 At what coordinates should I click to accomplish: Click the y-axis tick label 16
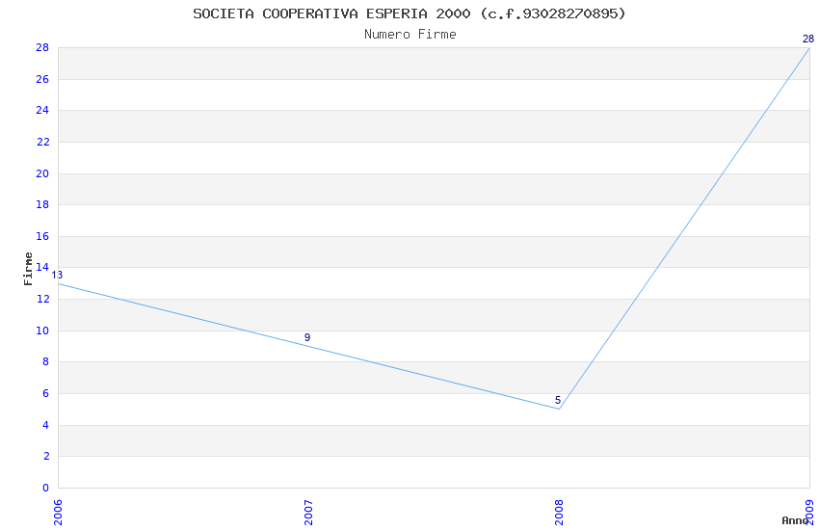(42, 236)
